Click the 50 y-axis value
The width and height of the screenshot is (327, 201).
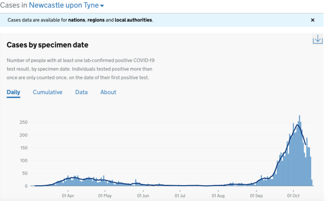[25, 173]
